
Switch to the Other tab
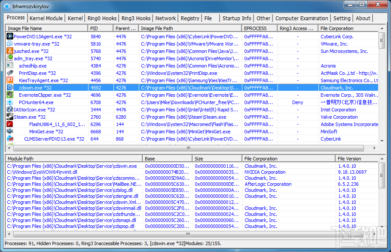tap(263, 18)
